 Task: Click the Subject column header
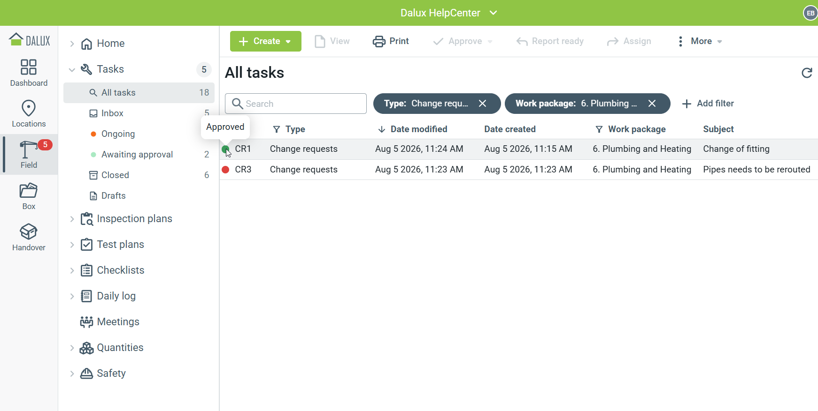pyautogui.click(x=718, y=129)
